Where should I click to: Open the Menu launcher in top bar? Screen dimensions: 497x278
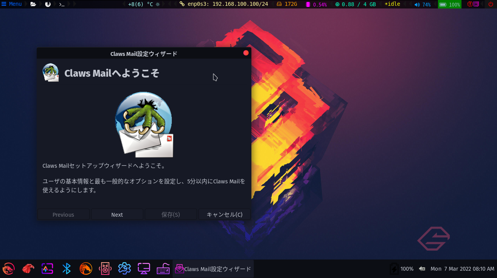pos(12,4)
